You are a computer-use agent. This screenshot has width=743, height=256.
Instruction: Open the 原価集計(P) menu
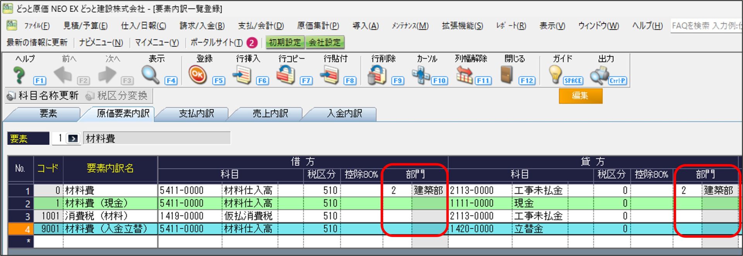tap(318, 26)
